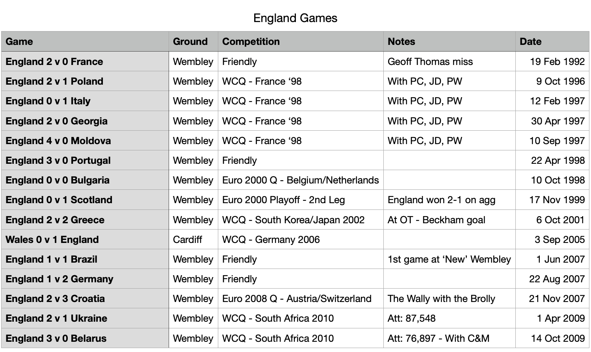591x352 pixels.
Task: Select the England 2 v 0 France cell
Action: [x=85, y=61]
